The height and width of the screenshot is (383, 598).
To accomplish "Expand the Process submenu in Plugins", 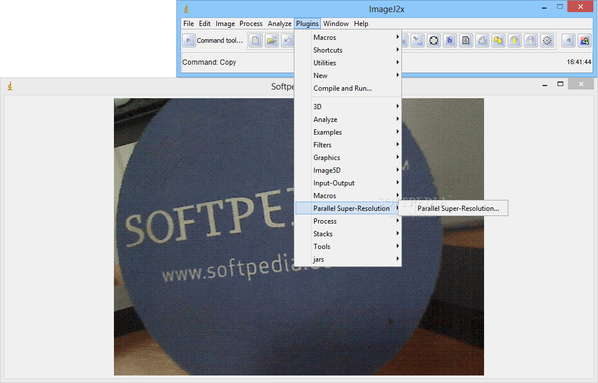I will pyautogui.click(x=348, y=221).
